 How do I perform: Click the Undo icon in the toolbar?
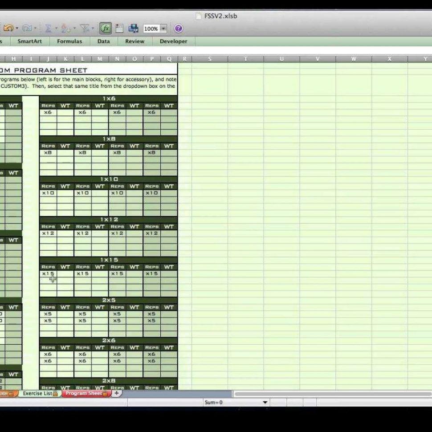click(8, 28)
